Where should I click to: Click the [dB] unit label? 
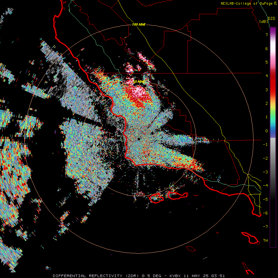click(x=264, y=21)
